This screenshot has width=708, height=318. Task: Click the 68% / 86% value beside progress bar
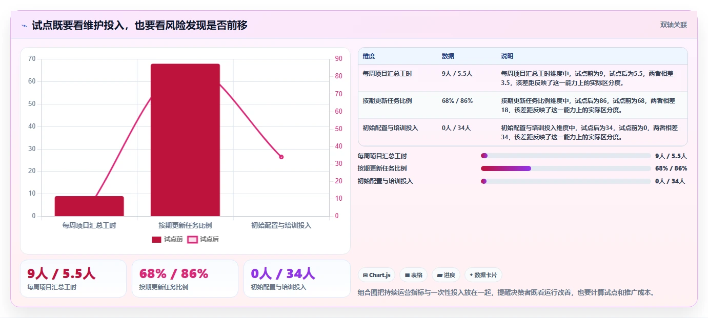(671, 168)
